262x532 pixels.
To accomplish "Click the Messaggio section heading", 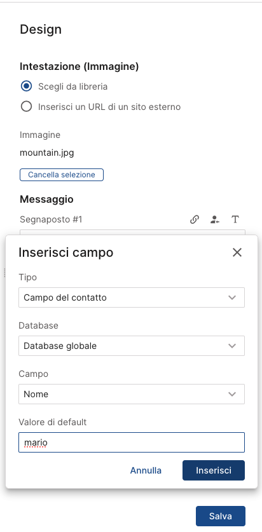I will [46, 199].
